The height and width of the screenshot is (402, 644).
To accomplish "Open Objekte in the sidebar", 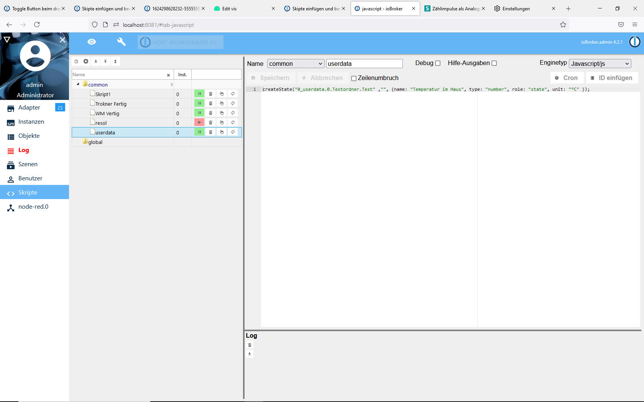I will (34, 136).
